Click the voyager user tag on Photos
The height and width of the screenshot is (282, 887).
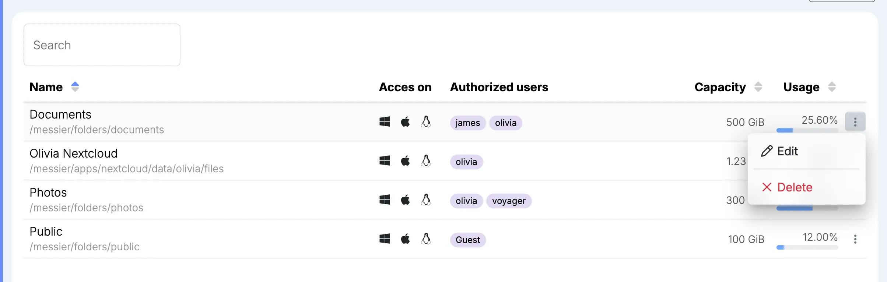[x=509, y=201]
